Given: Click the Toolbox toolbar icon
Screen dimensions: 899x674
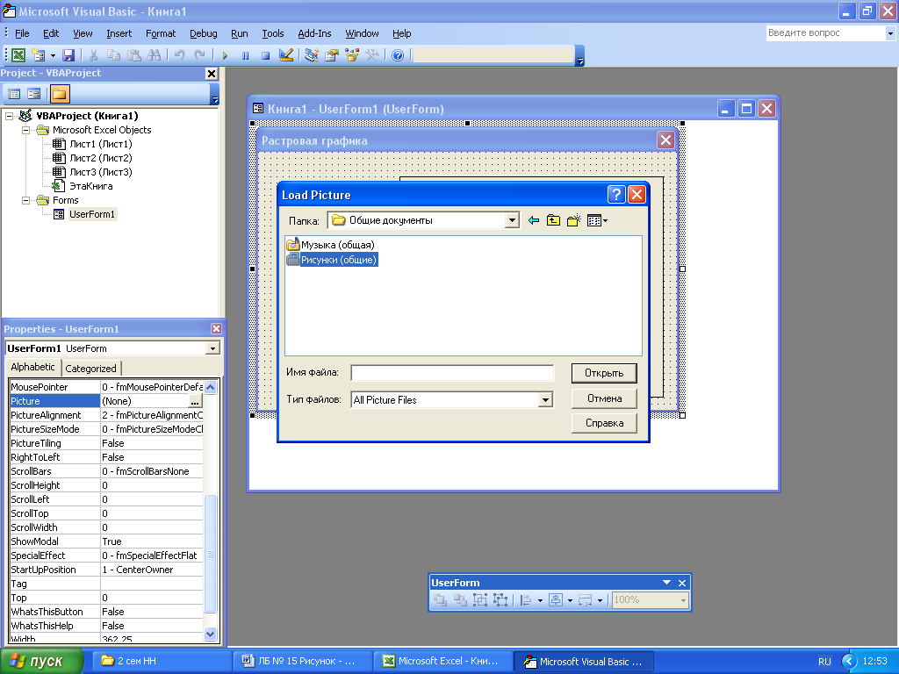Looking at the screenshot, I should pos(372,55).
